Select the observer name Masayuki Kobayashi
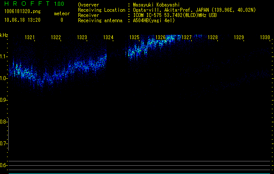Image resolution: width=274 pixels, height=174 pixels. 156,5
